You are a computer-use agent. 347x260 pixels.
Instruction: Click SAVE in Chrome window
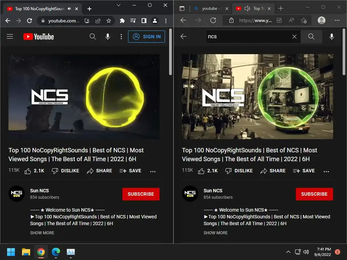coord(130,171)
